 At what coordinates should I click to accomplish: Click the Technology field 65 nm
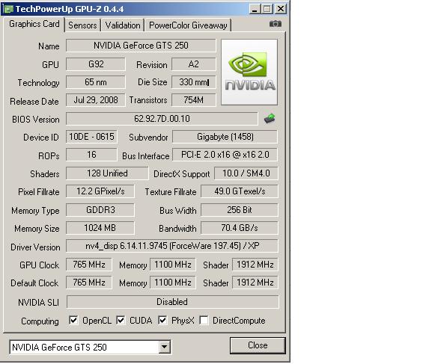[96, 82]
